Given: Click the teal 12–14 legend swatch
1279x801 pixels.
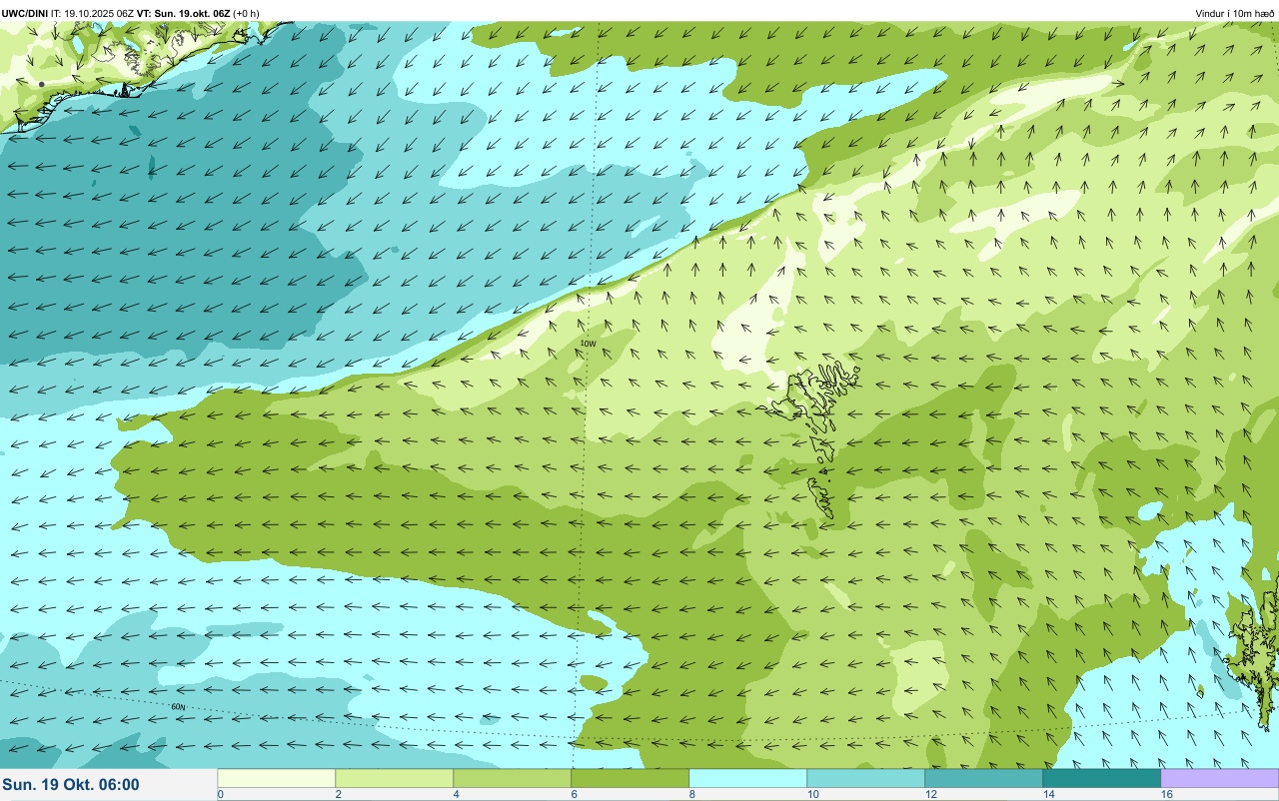Looking at the screenshot, I should (x=983, y=778).
